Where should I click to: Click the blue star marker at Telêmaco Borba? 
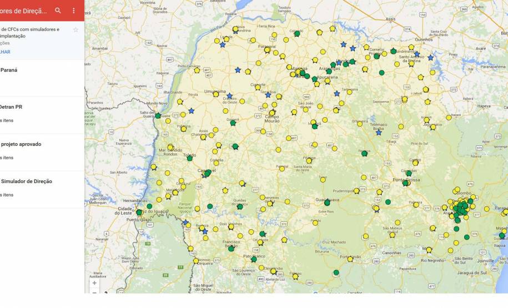379,132
